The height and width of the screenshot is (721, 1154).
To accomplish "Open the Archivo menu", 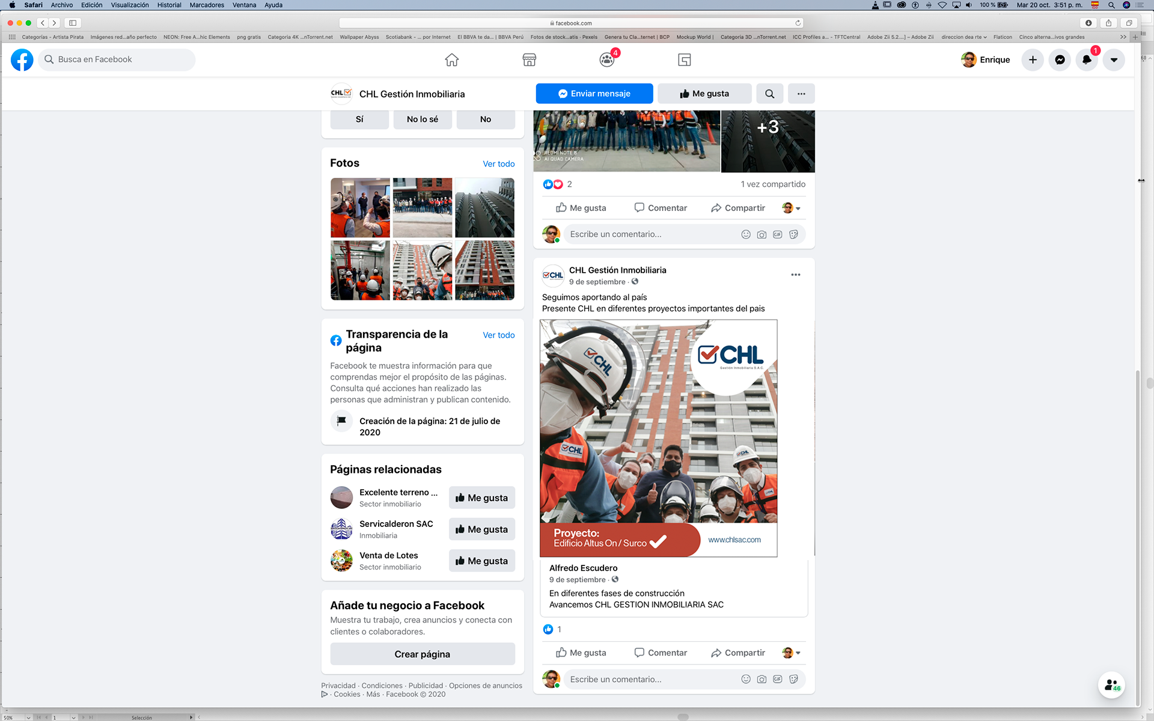I will click(x=61, y=5).
